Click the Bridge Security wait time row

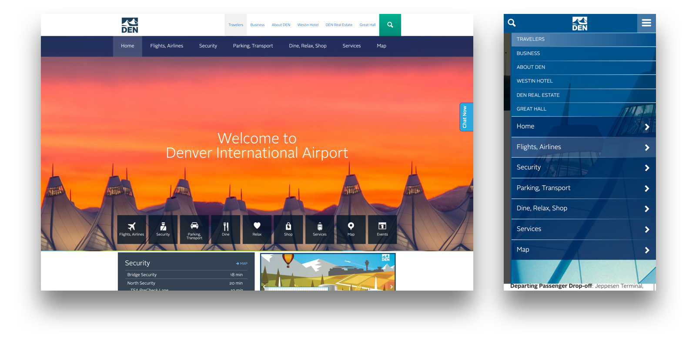(186, 275)
